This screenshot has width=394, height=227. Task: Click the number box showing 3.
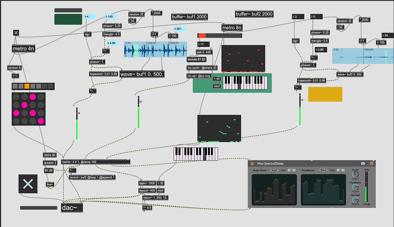click(x=298, y=16)
